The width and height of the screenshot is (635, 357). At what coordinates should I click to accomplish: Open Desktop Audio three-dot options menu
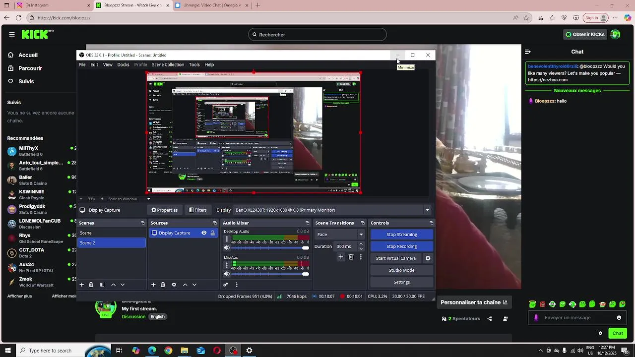227,239
